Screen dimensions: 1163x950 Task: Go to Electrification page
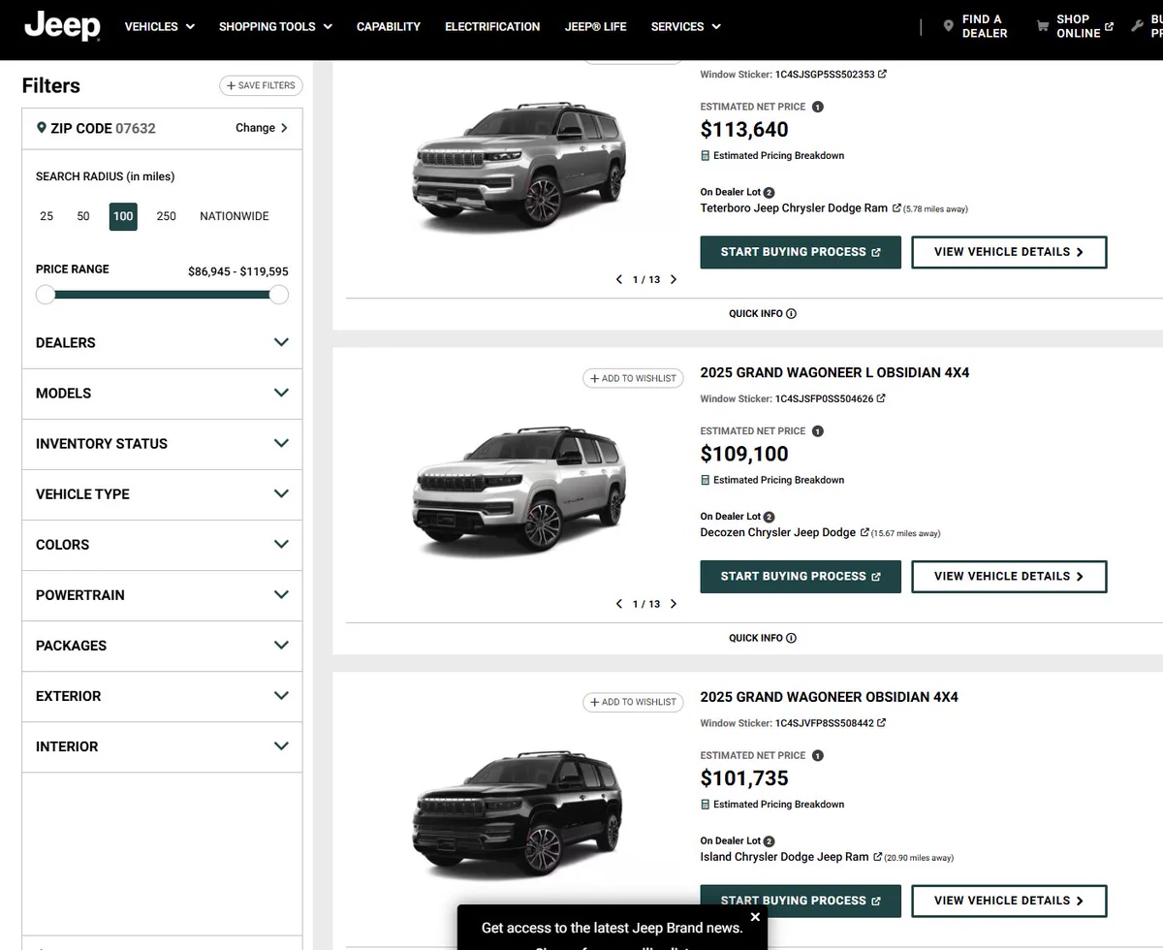(492, 26)
